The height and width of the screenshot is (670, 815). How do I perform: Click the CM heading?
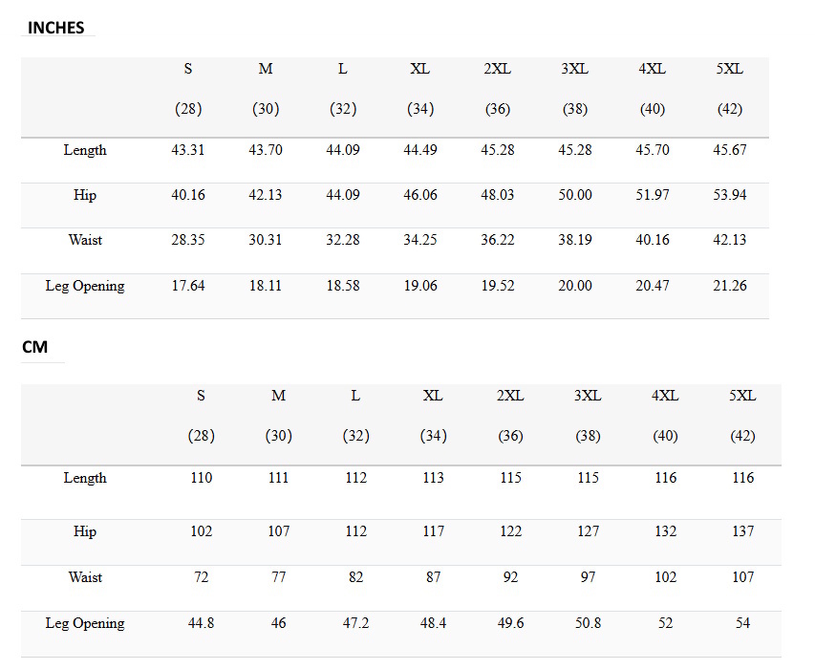tap(34, 347)
